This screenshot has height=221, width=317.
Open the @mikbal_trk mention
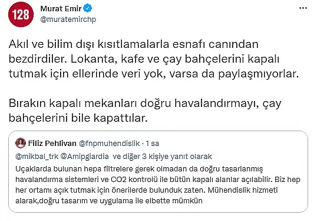pyautogui.click(x=37, y=157)
